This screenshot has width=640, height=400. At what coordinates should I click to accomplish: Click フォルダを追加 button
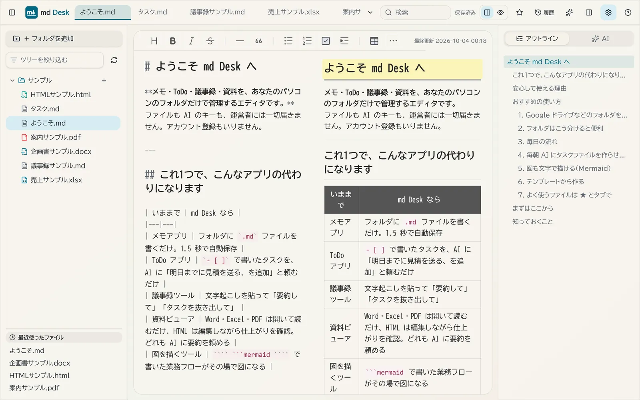click(x=64, y=38)
